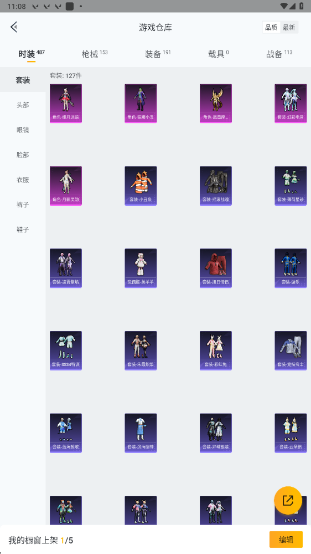
Task: Select the 玩偶服-美羊羊 costume item
Action: pyautogui.click(x=141, y=268)
